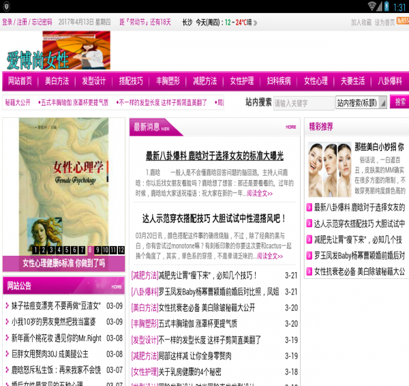The height and width of the screenshot is (386, 409).
Task: Click MORE in 网站公告 header
Action: pyautogui.click(x=117, y=286)
